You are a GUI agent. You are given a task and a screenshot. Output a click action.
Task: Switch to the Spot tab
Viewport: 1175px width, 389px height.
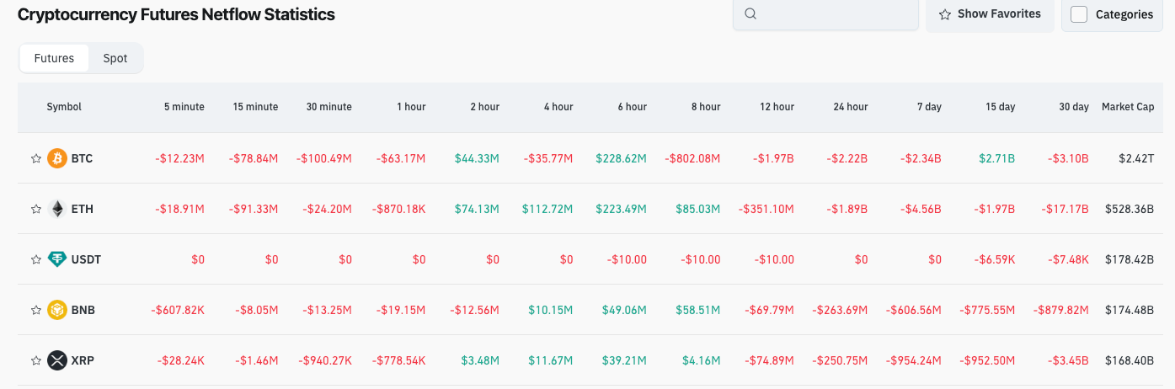[x=115, y=58]
